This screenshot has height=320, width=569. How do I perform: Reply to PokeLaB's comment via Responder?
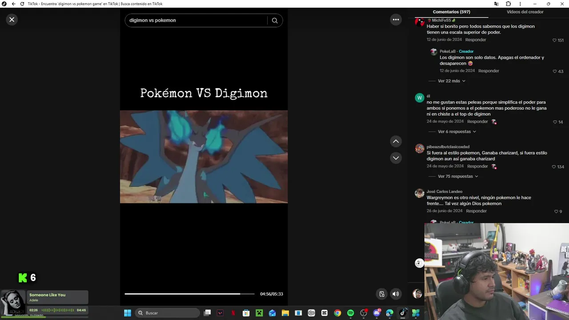489,71
